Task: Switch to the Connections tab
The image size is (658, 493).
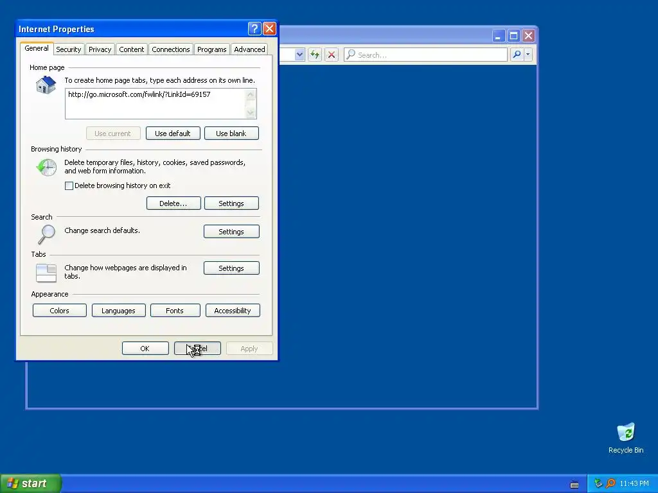Action: click(x=171, y=49)
